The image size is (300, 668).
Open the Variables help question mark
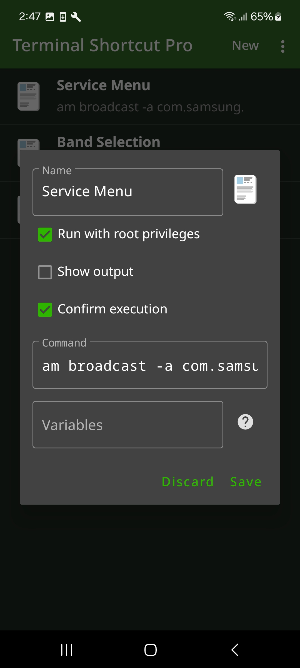point(246,422)
